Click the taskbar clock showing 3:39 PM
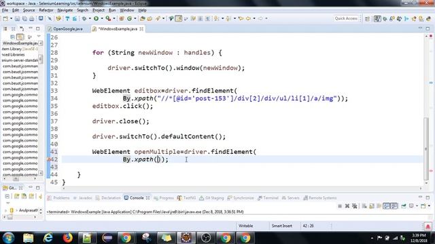Screen dimensions: 435x244 [x=419, y=238]
